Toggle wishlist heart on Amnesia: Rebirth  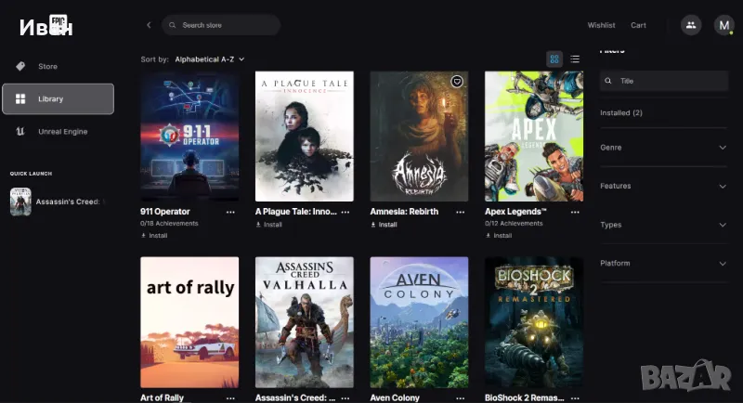457,82
